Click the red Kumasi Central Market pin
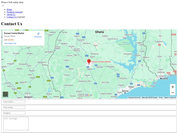 tap(89, 62)
